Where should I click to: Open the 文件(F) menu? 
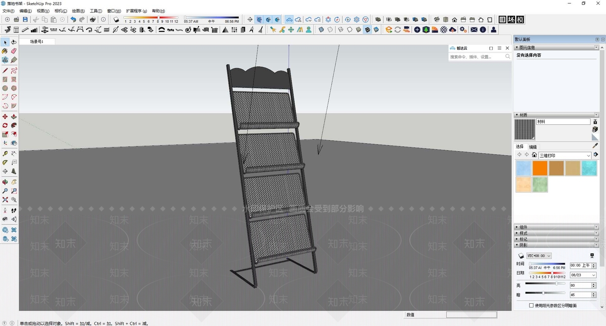[x=8, y=11]
